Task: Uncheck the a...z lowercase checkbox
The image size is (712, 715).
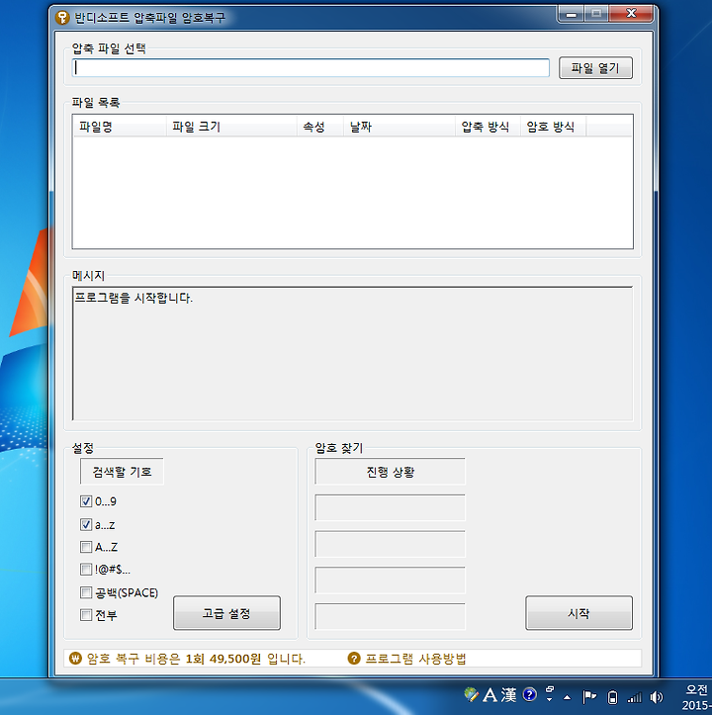Action: 86,524
